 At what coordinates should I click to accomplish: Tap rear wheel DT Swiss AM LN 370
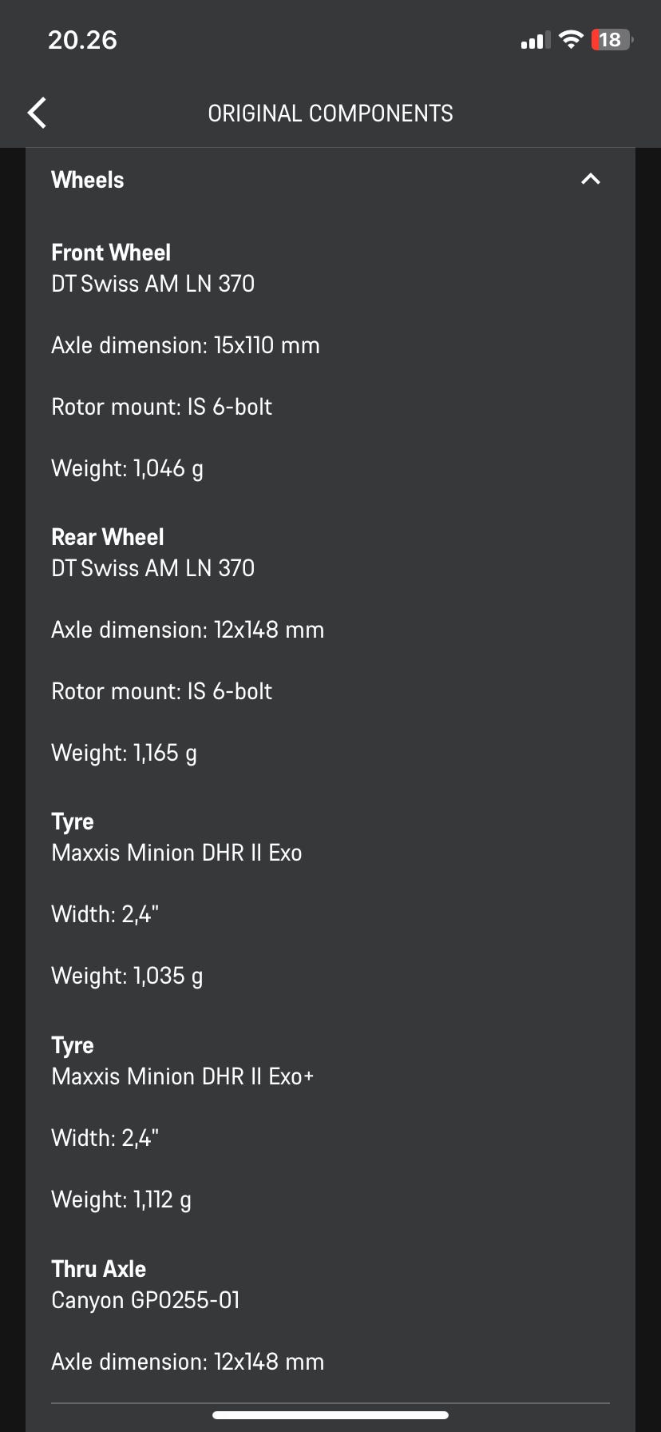[x=152, y=568]
